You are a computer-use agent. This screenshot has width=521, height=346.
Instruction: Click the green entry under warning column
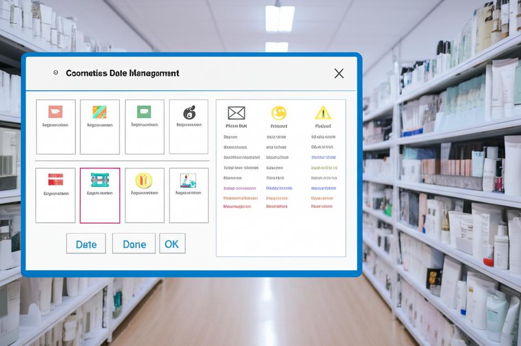[x=324, y=168]
